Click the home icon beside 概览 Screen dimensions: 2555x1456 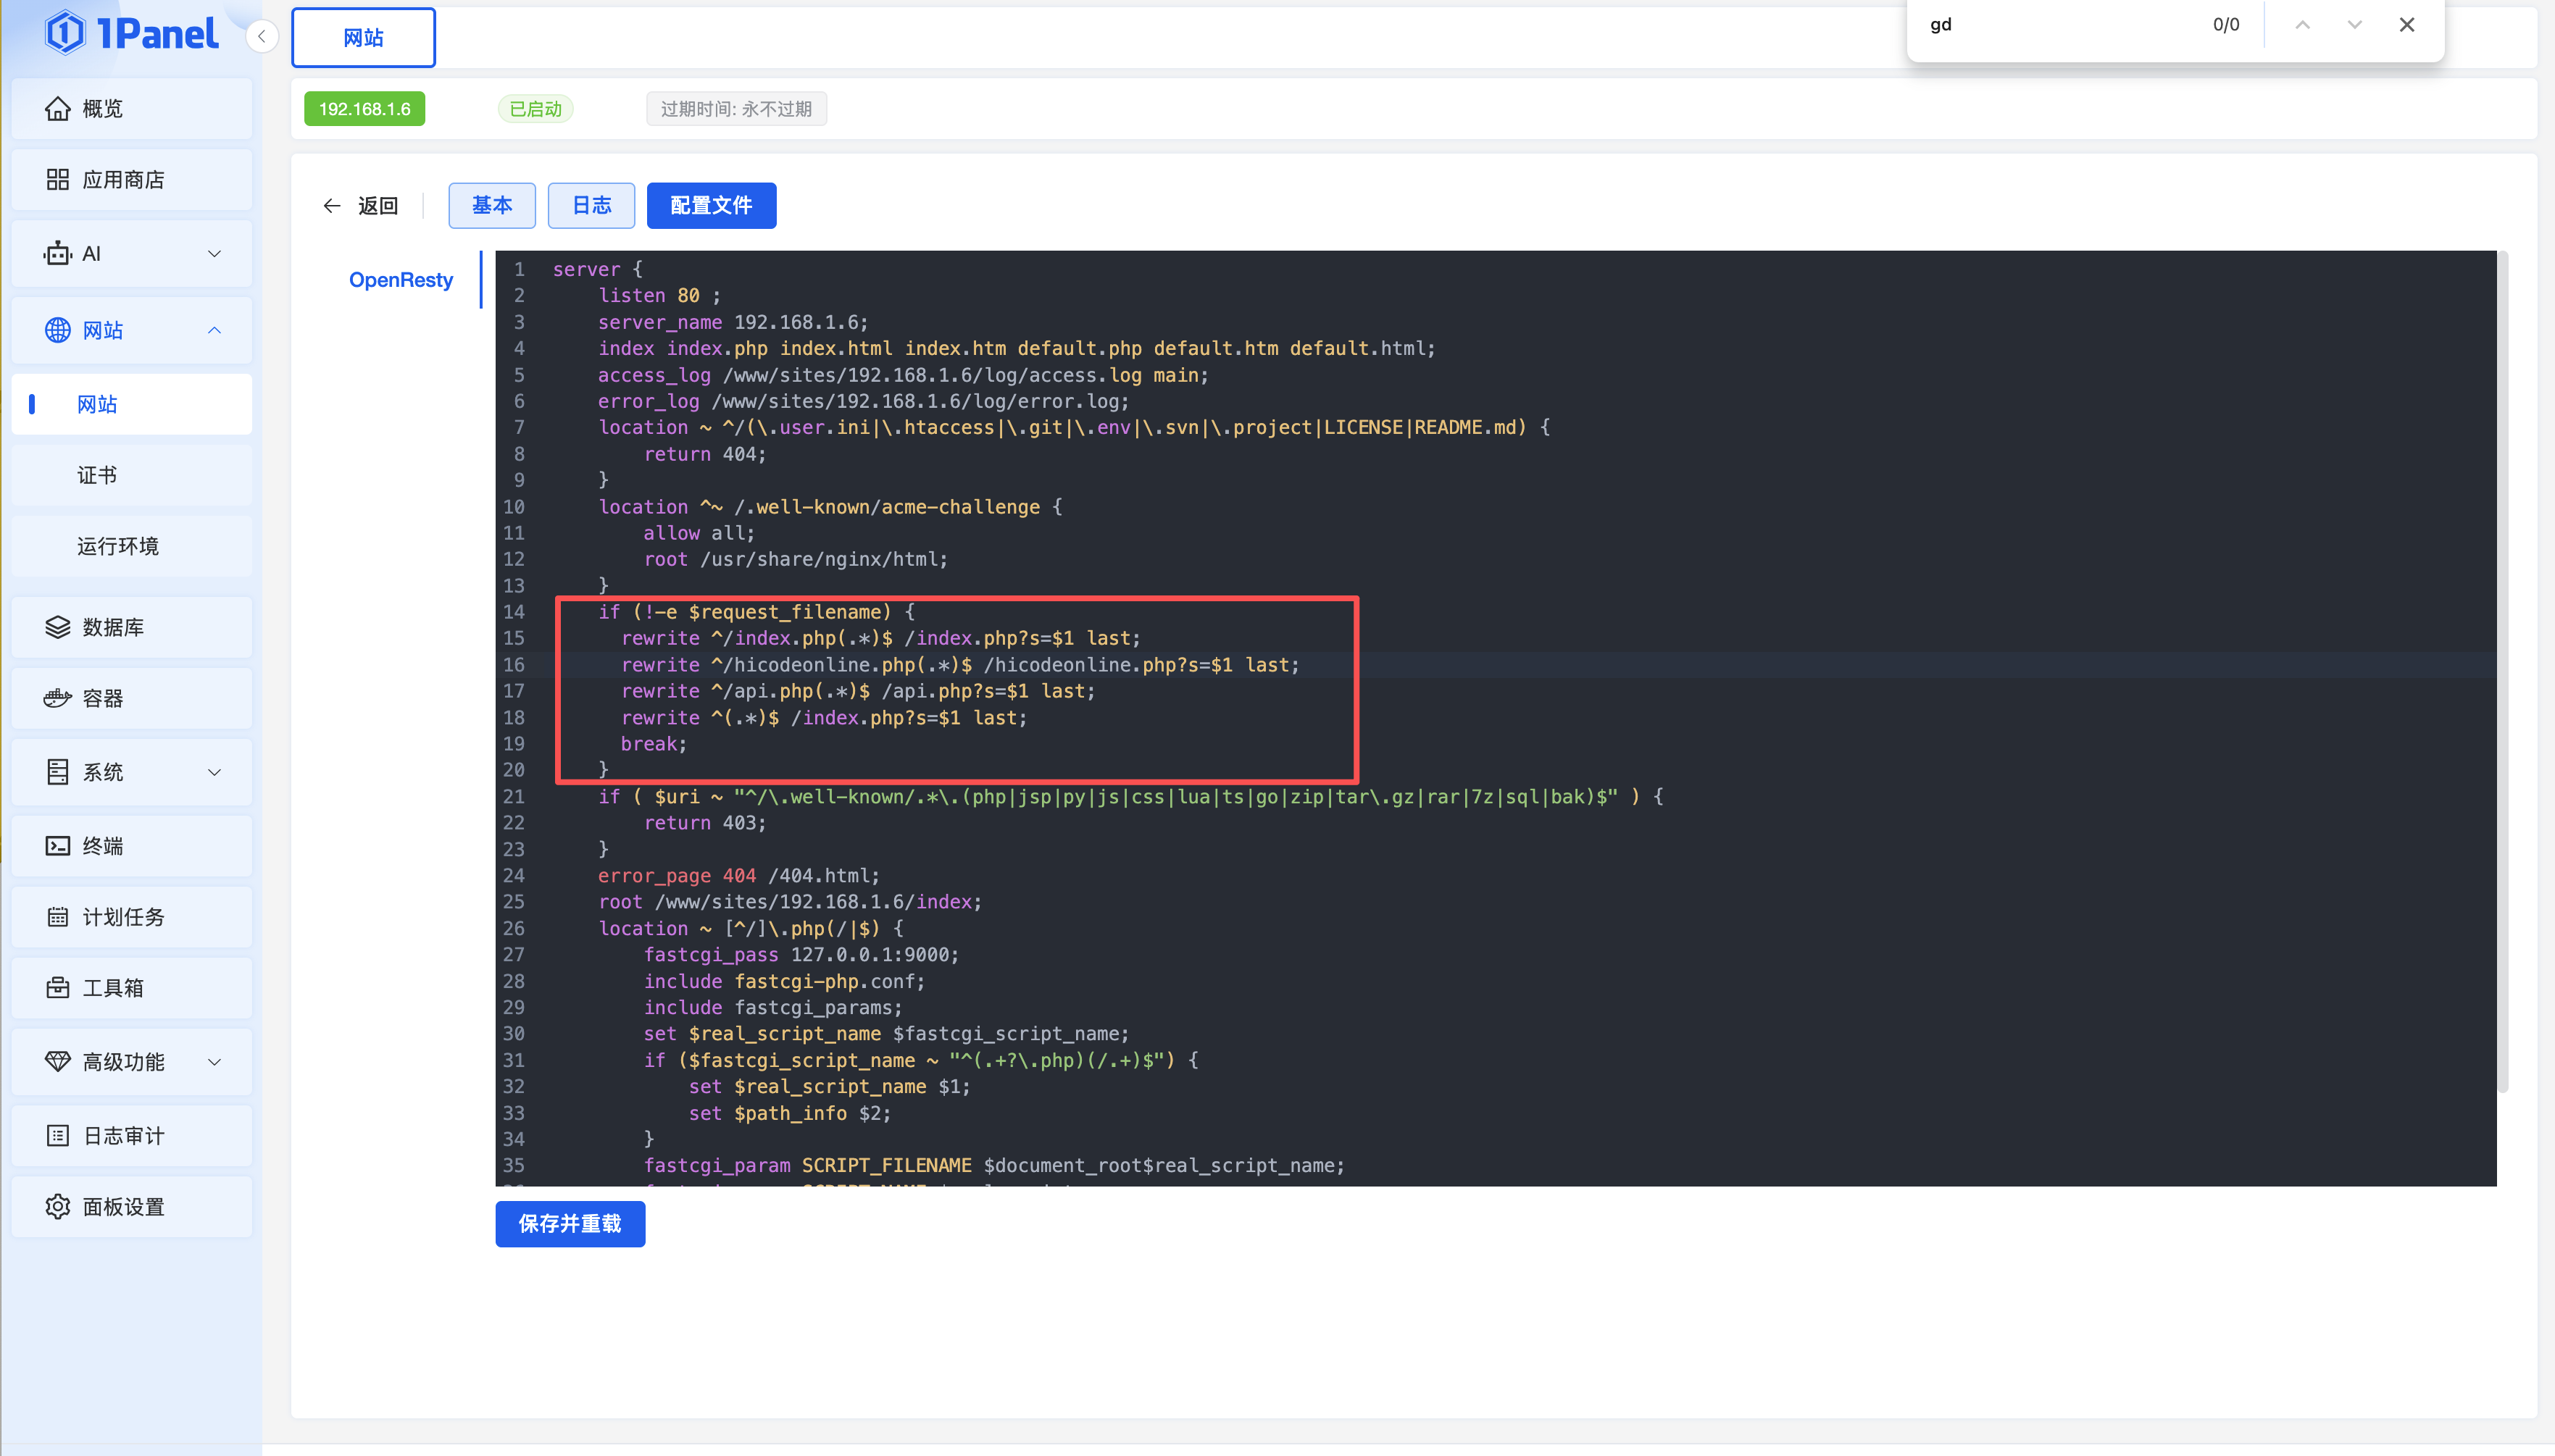coord(57,108)
